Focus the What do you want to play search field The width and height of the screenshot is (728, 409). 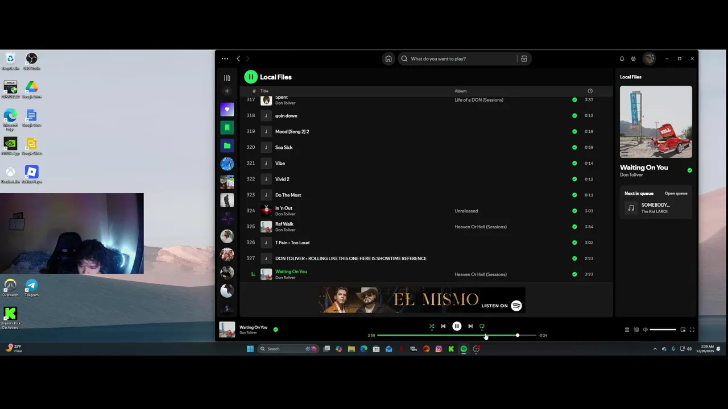[x=458, y=59]
